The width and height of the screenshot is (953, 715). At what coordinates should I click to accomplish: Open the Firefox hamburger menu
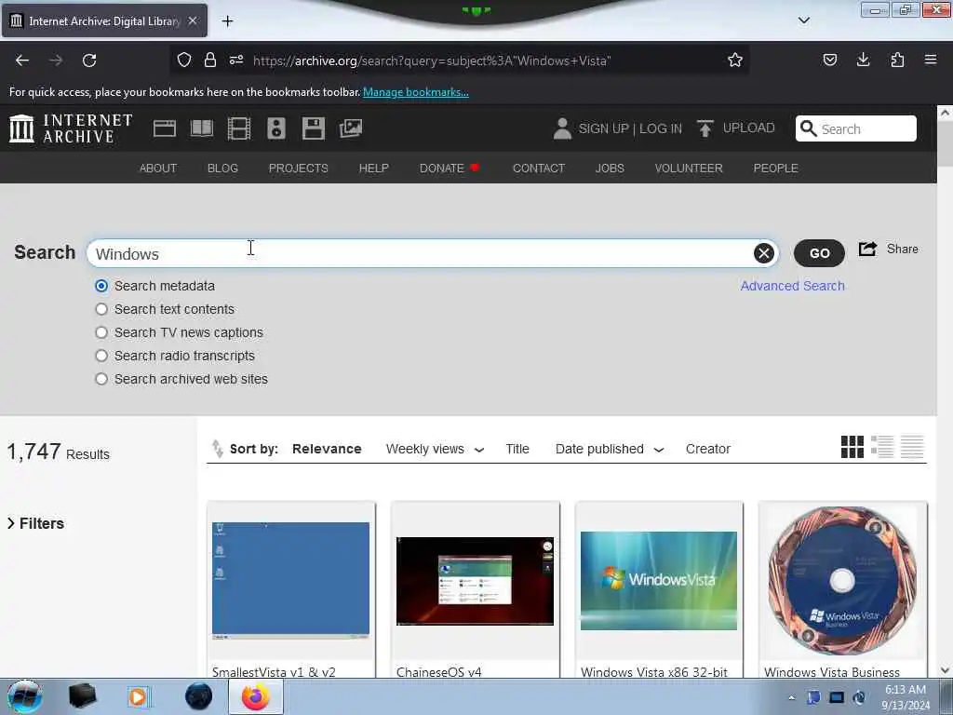coord(931,60)
